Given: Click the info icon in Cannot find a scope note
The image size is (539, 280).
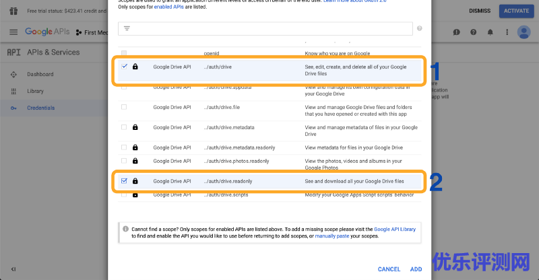Looking at the screenshot, I should tap(125, 229).
